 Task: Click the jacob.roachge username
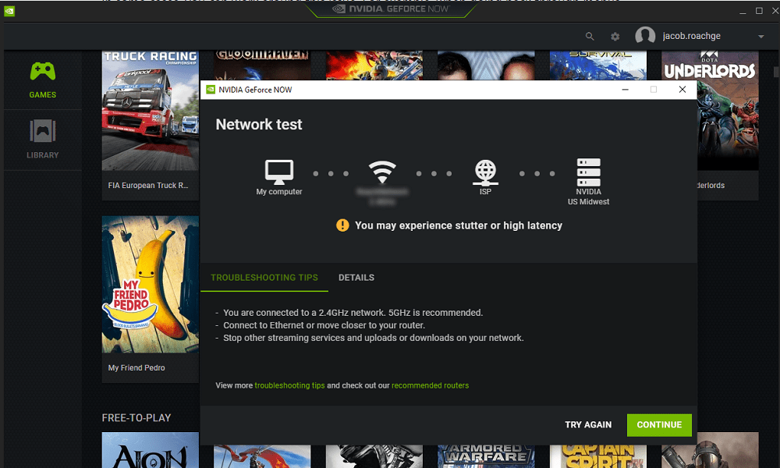click(691, 36)
